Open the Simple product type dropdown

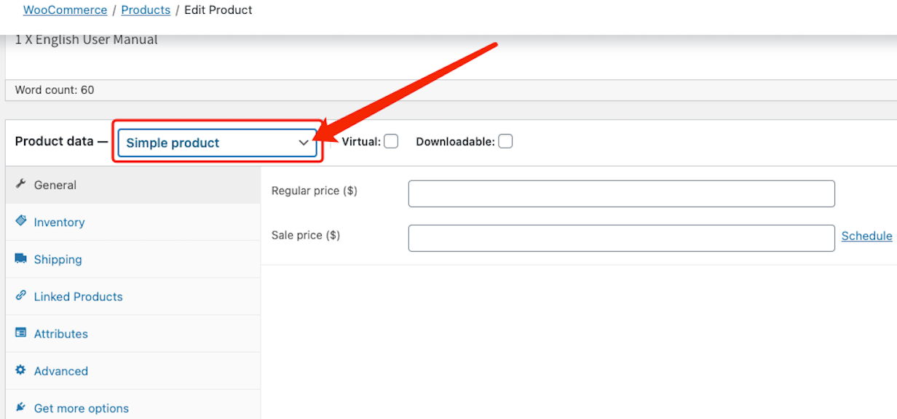coord(218,143)
